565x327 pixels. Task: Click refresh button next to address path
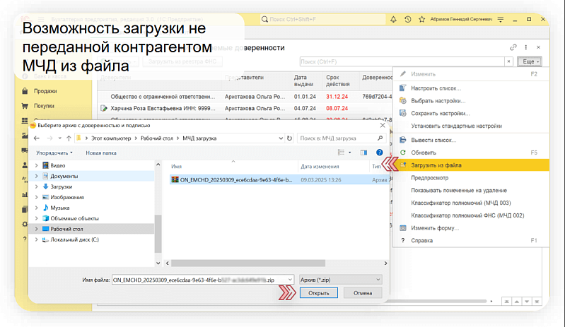point(289,138)
